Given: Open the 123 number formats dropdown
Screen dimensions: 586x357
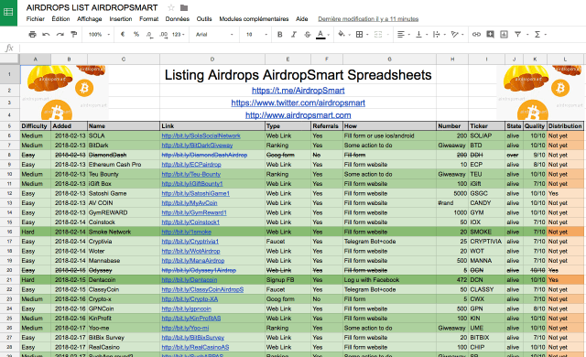Looking at the screenshot, I should pos(179,35).
